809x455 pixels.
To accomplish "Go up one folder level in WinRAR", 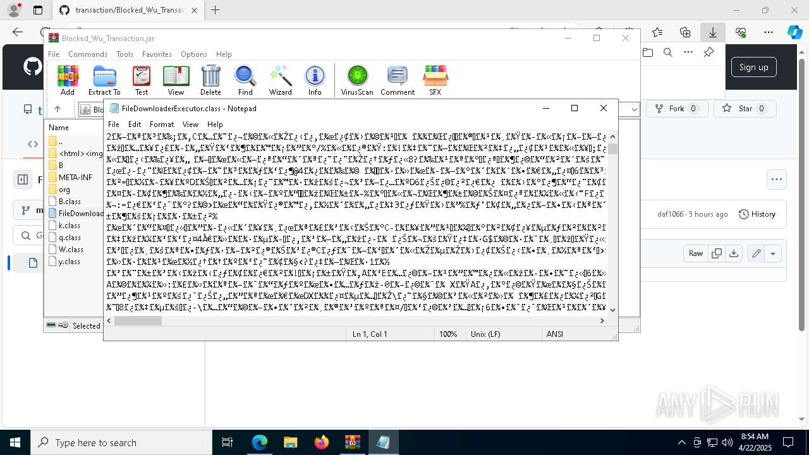I will point(57,109).
